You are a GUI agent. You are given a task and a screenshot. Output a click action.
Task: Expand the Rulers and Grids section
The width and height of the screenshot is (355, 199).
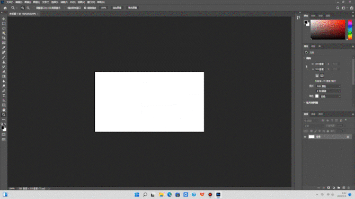pyautogui.click(x=304, y=102)
